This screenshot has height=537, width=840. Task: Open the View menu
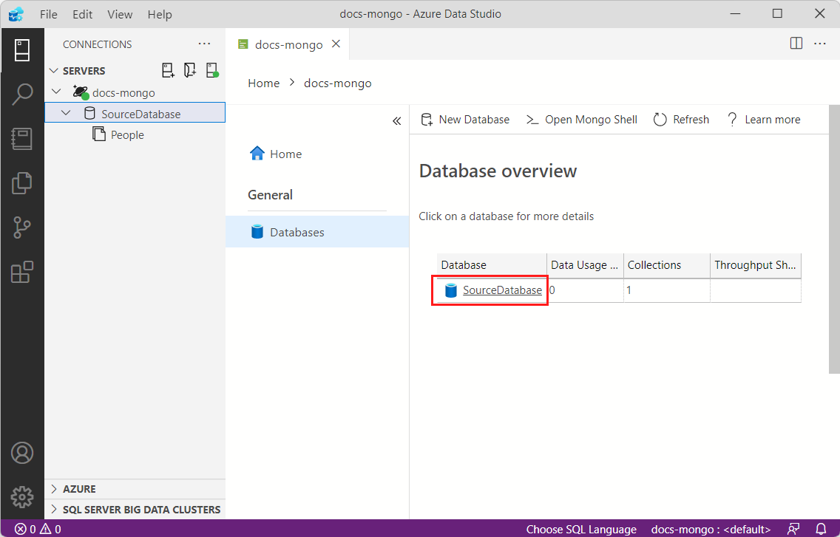(x=120, y=15)
